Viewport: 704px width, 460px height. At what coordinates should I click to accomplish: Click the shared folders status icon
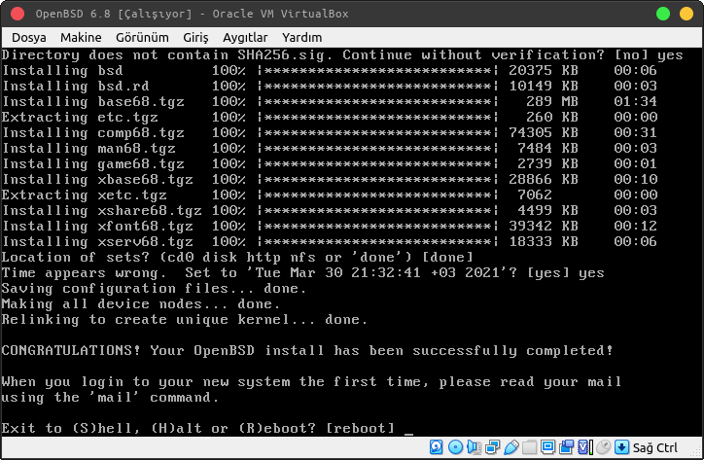[529, 447]
